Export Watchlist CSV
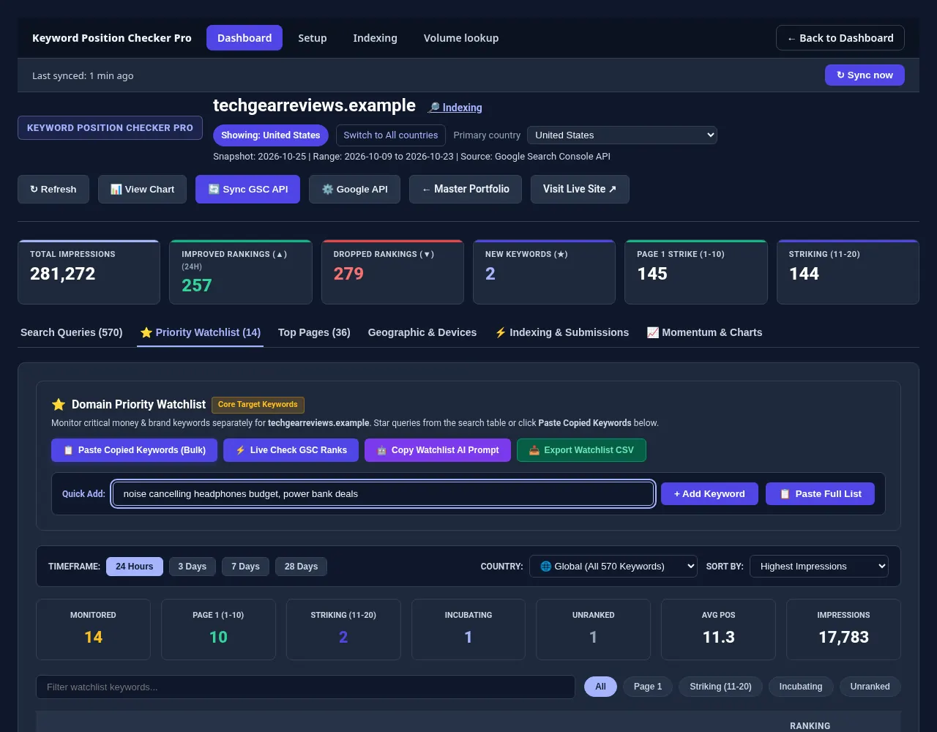 581,450
